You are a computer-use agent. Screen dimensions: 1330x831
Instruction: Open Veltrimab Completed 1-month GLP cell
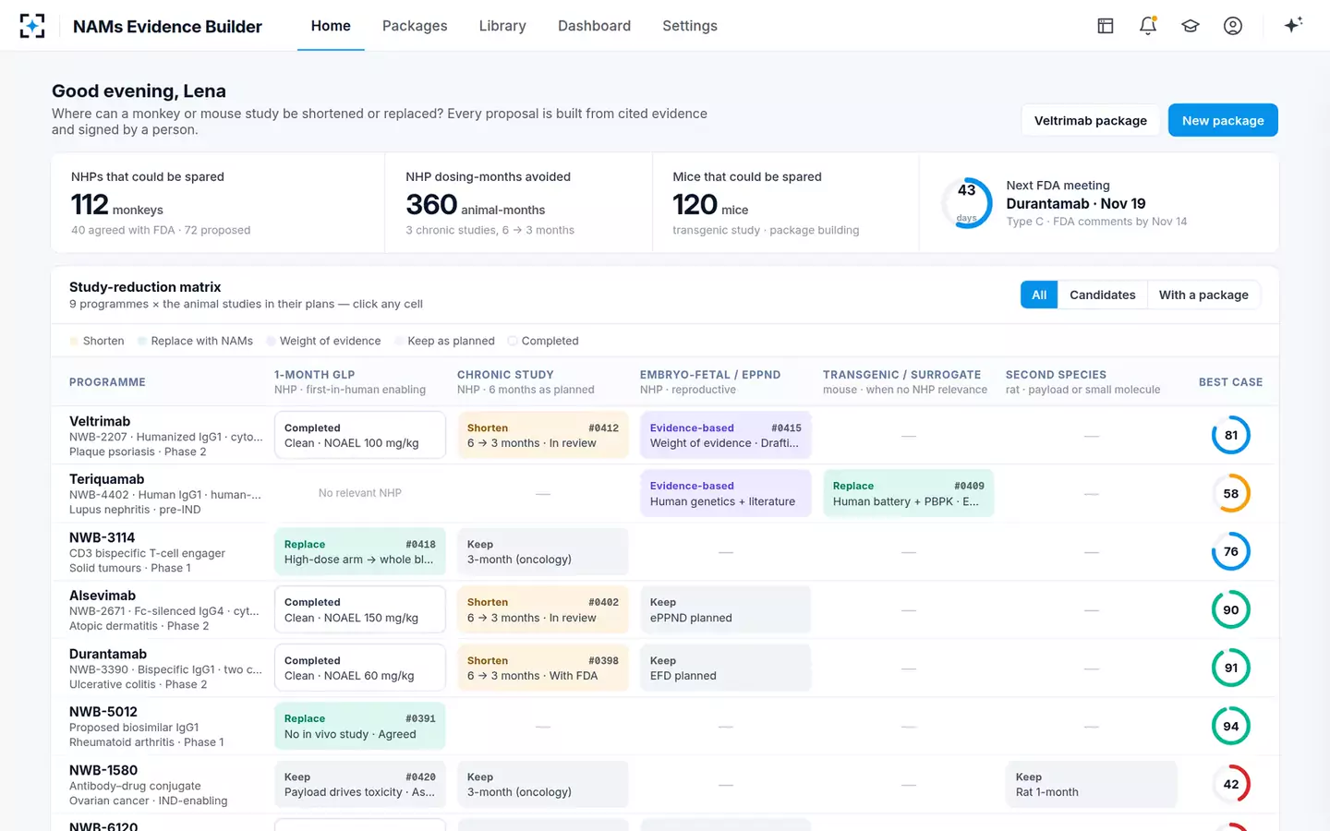tap(360, 435)
